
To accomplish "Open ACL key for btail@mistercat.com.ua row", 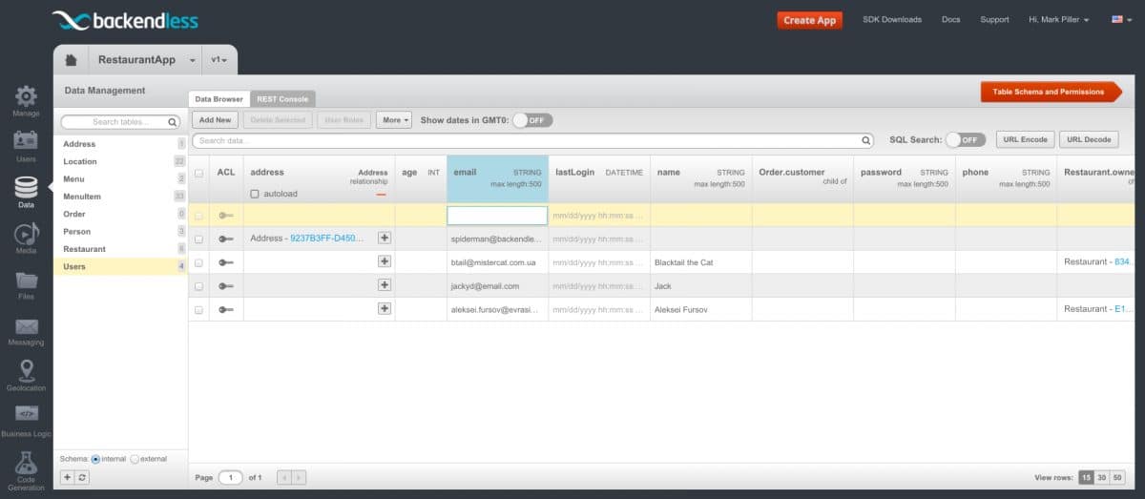I will [x=226, y=262].
